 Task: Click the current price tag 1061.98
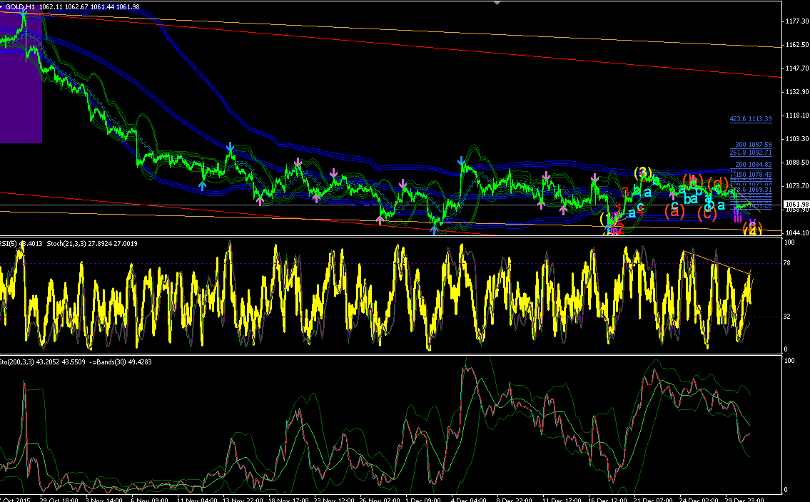pos(796,205)
